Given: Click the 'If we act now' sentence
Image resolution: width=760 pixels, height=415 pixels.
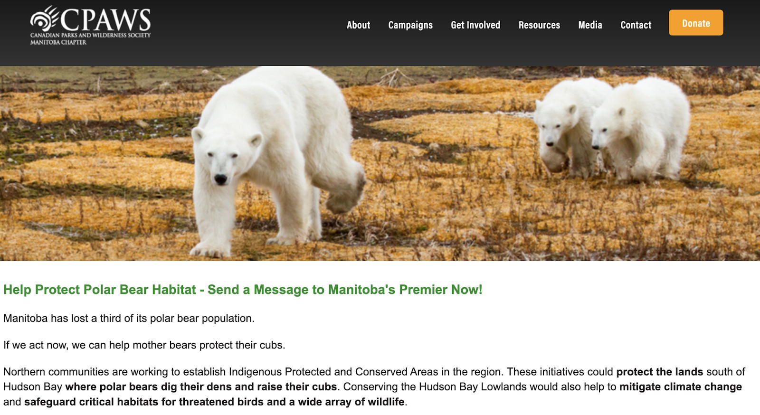Looking at the screenshot, I should 144,345.
